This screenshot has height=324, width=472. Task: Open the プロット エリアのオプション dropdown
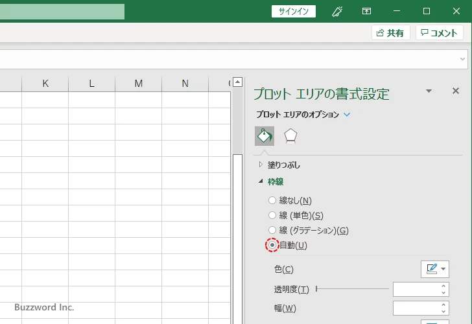(x=347, y=115)
